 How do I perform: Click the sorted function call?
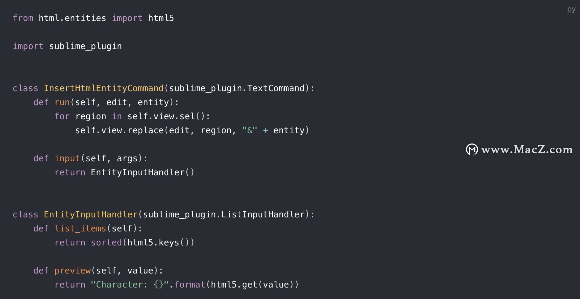[106, 243]
